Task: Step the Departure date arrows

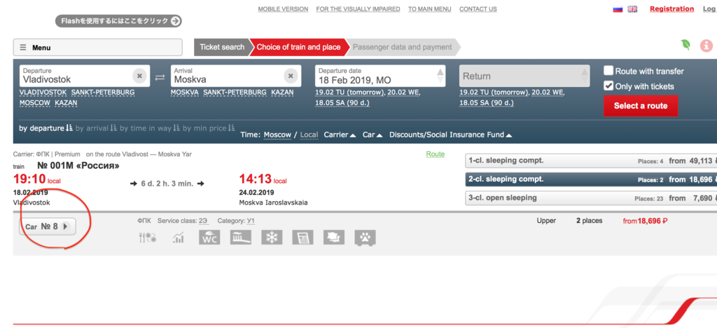Action: (440, 76)
